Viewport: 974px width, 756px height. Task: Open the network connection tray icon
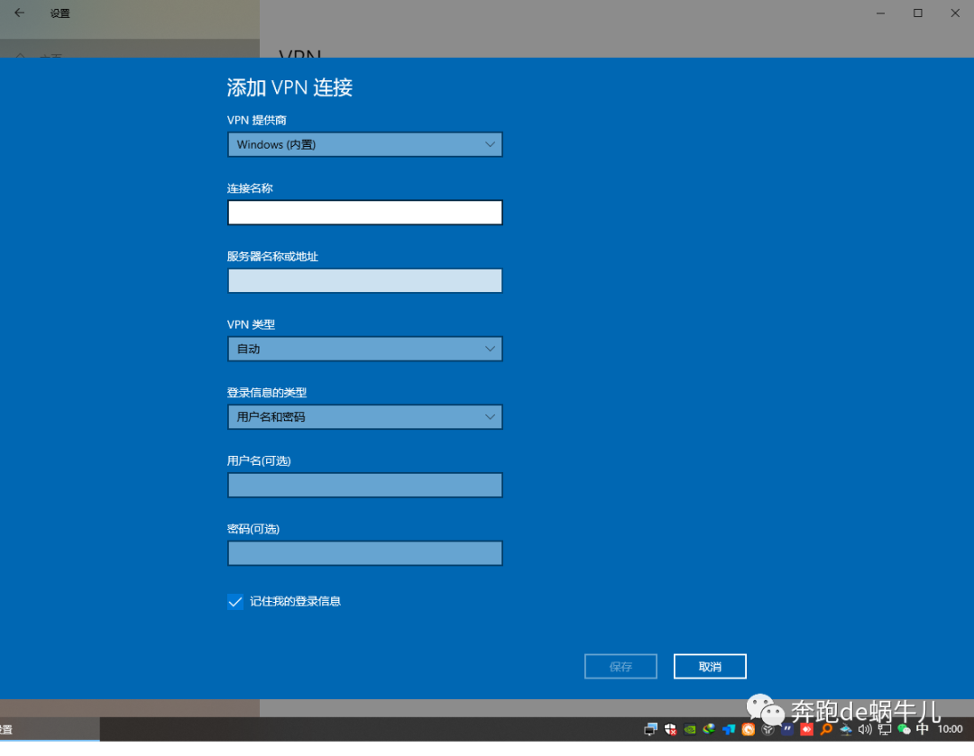885,729
